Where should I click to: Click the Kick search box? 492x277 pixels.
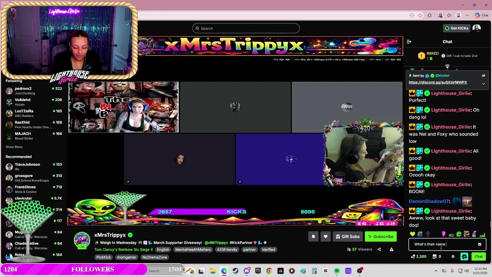pos(246,28)
